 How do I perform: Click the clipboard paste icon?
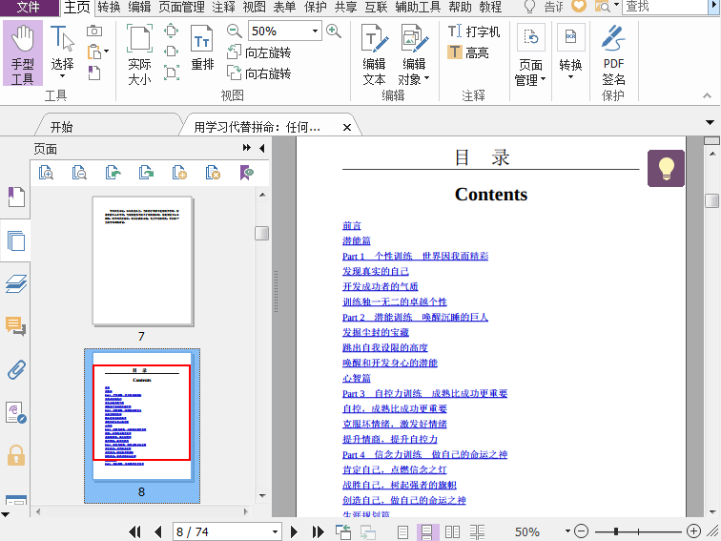pos(94,52)
